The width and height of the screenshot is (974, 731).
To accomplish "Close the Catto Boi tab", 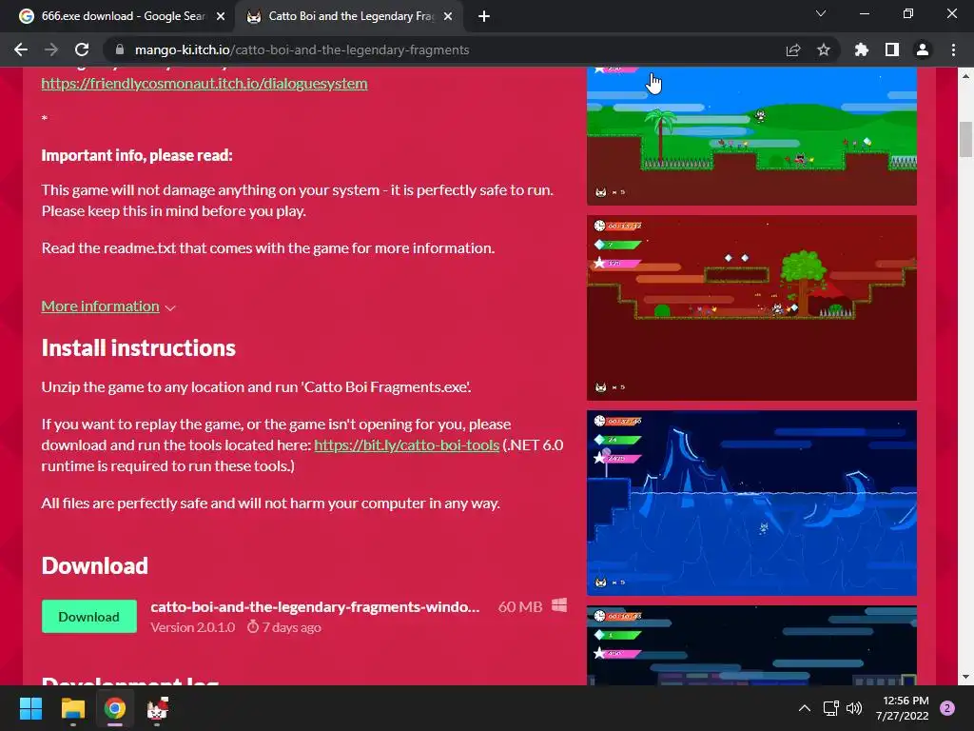I will coord(448,16).
